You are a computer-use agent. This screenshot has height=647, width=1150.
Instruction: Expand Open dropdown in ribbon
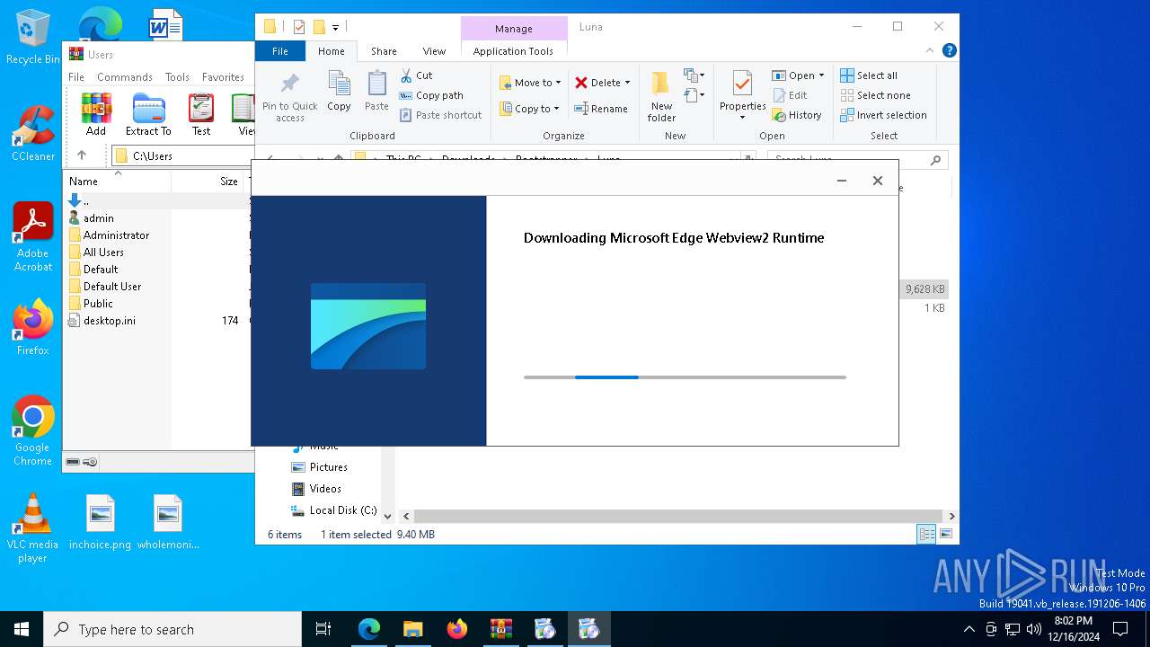pos(821,75)
